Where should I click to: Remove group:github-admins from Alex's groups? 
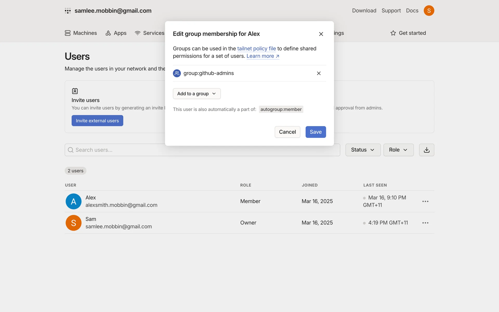pyautogui.click(x=319, y=73)
